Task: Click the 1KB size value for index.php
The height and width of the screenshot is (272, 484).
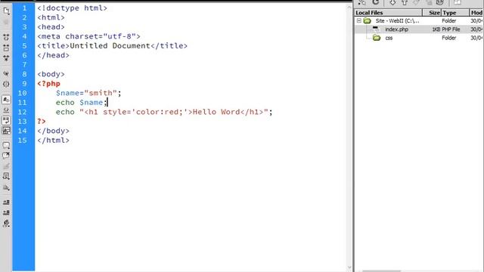Action: click(x=436, y=29)
